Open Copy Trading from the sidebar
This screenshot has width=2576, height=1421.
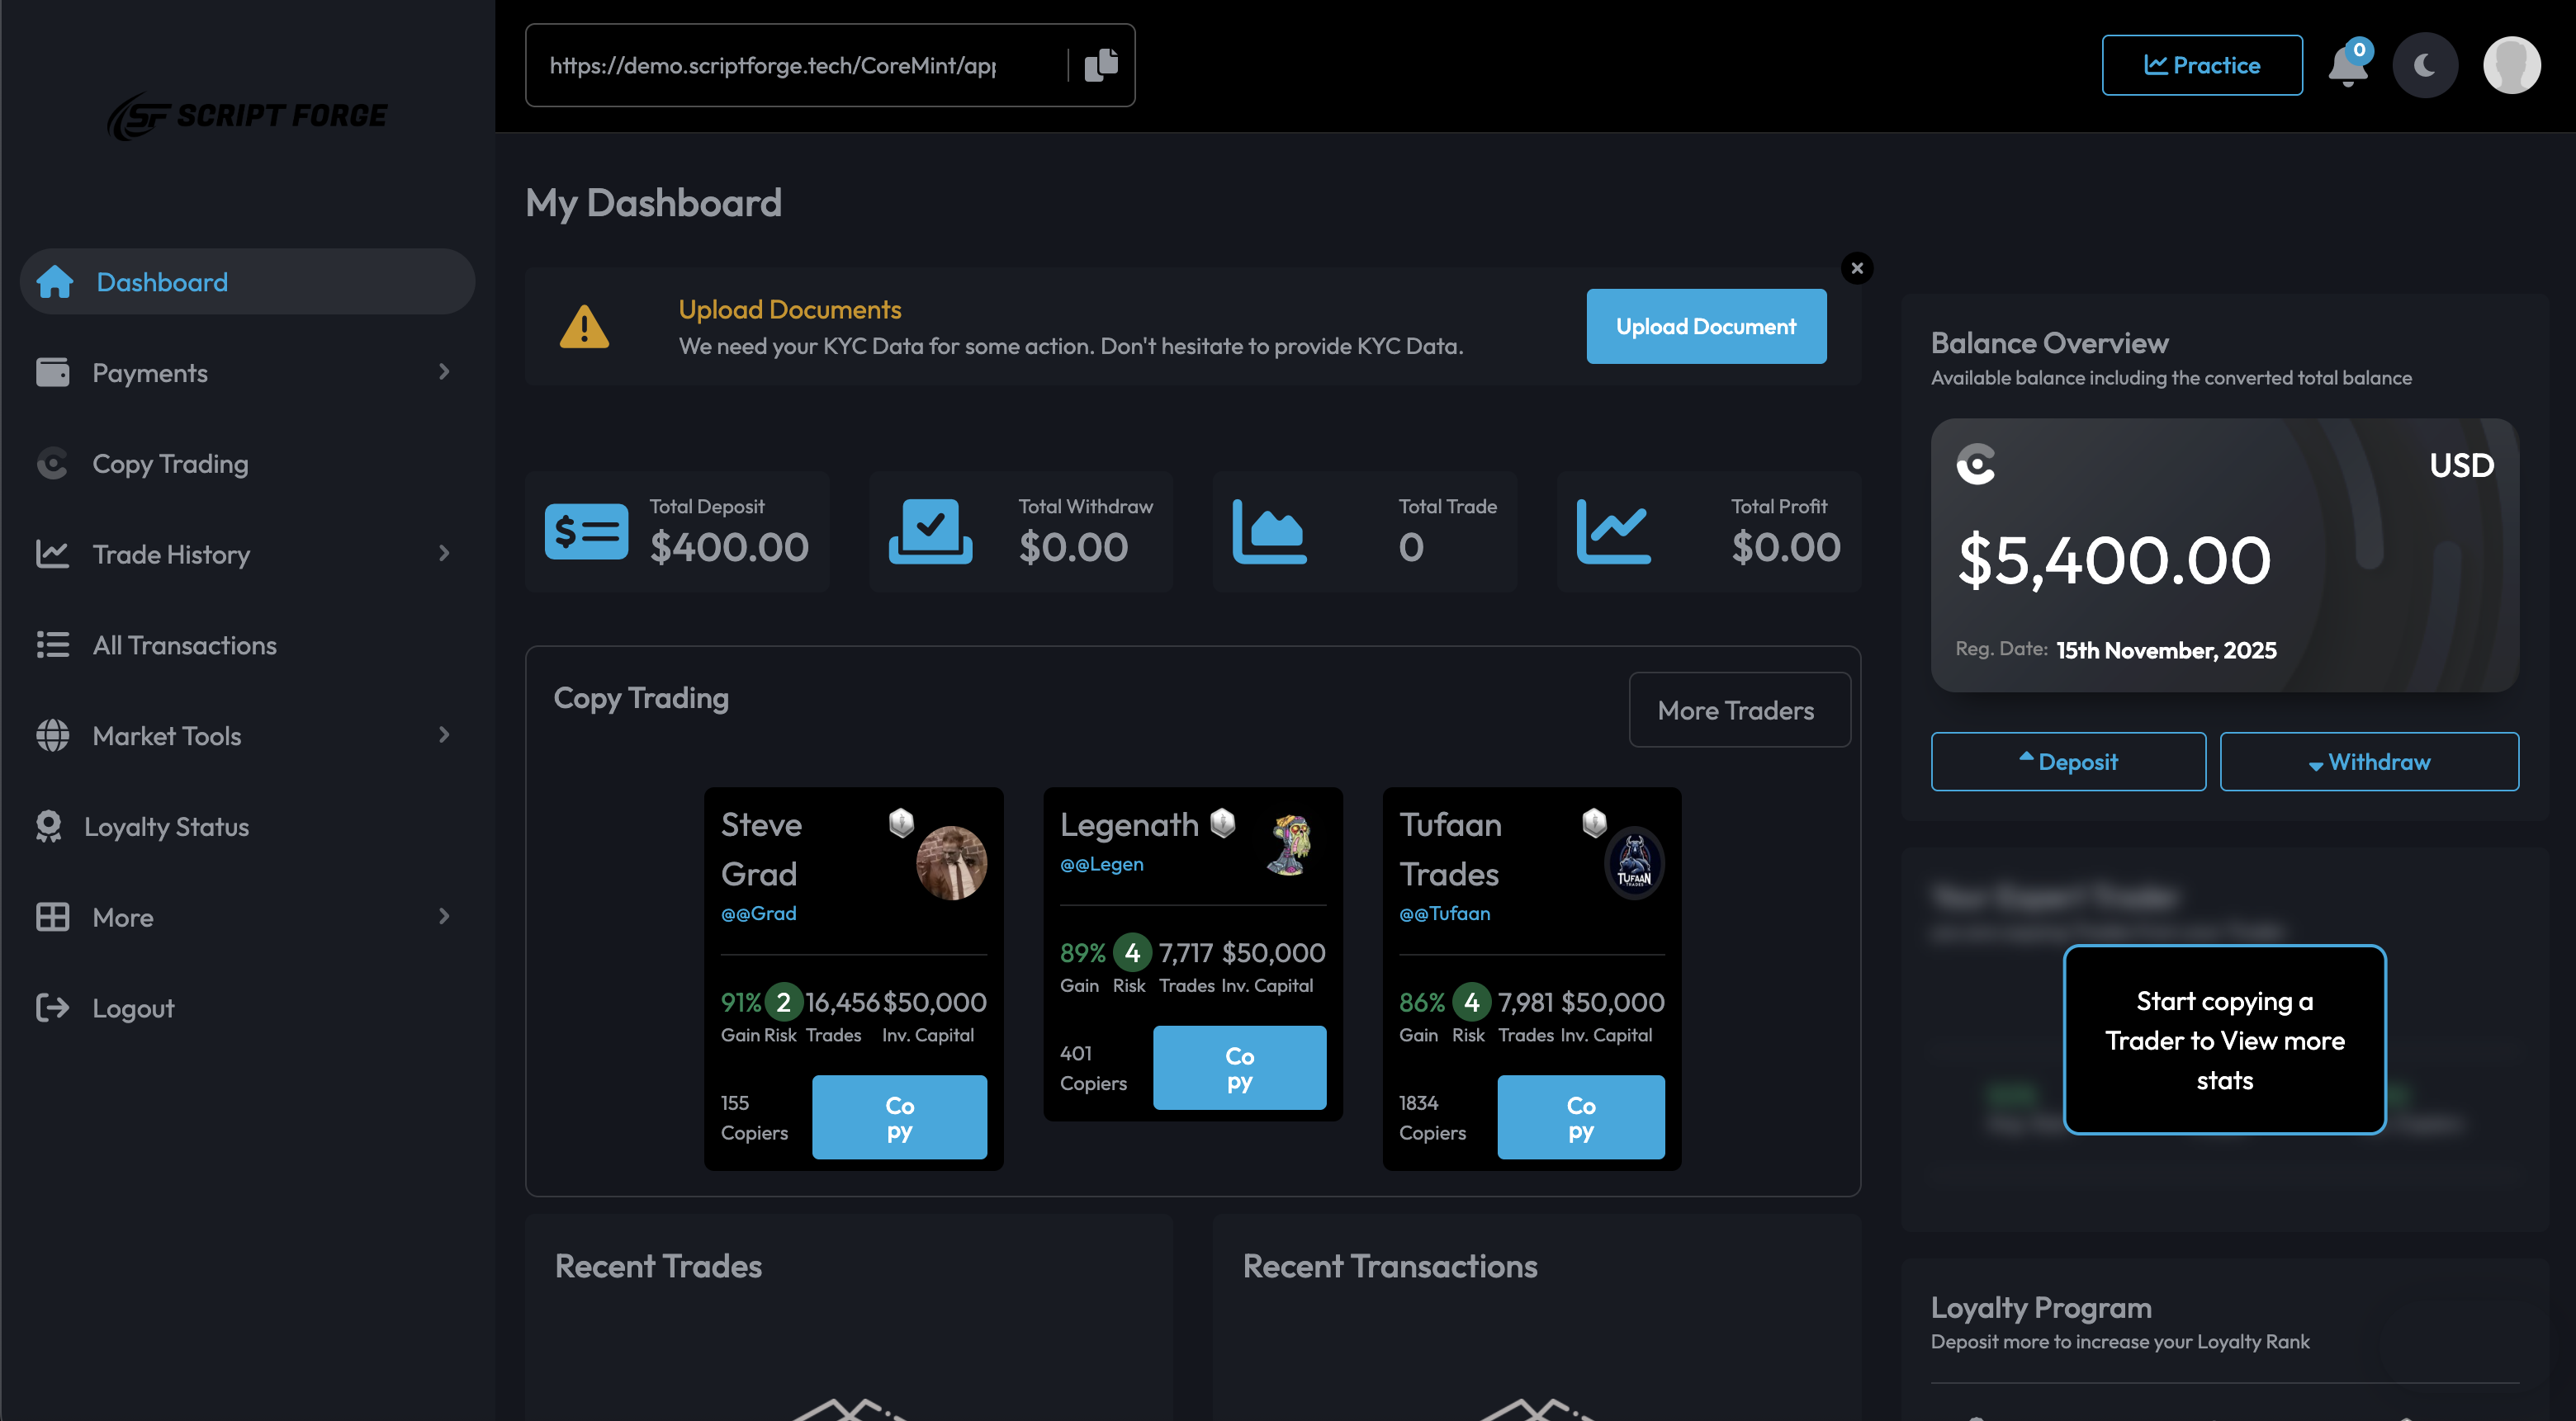[x=170, y=464]
